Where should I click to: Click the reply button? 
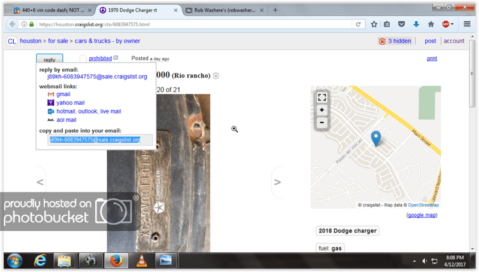(50, 59)
